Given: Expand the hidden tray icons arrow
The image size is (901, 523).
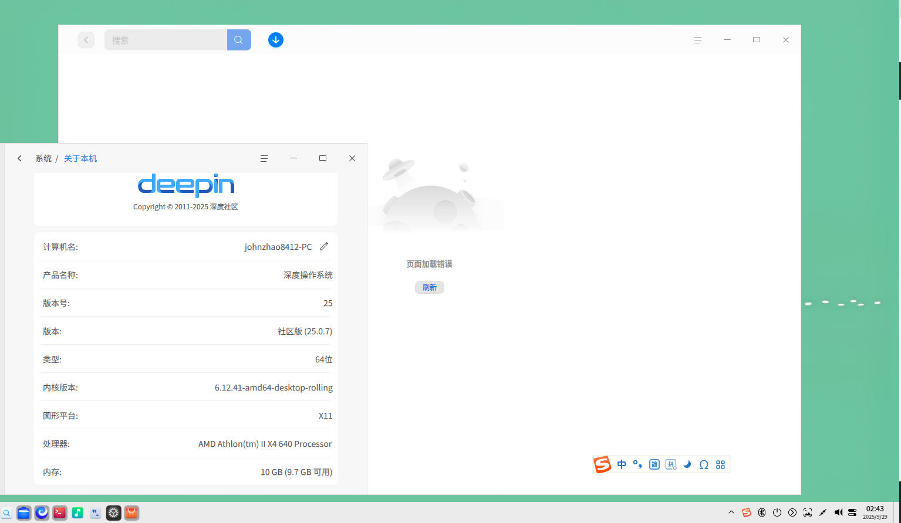Looking at the screenshot, I should tap(731, 512).
